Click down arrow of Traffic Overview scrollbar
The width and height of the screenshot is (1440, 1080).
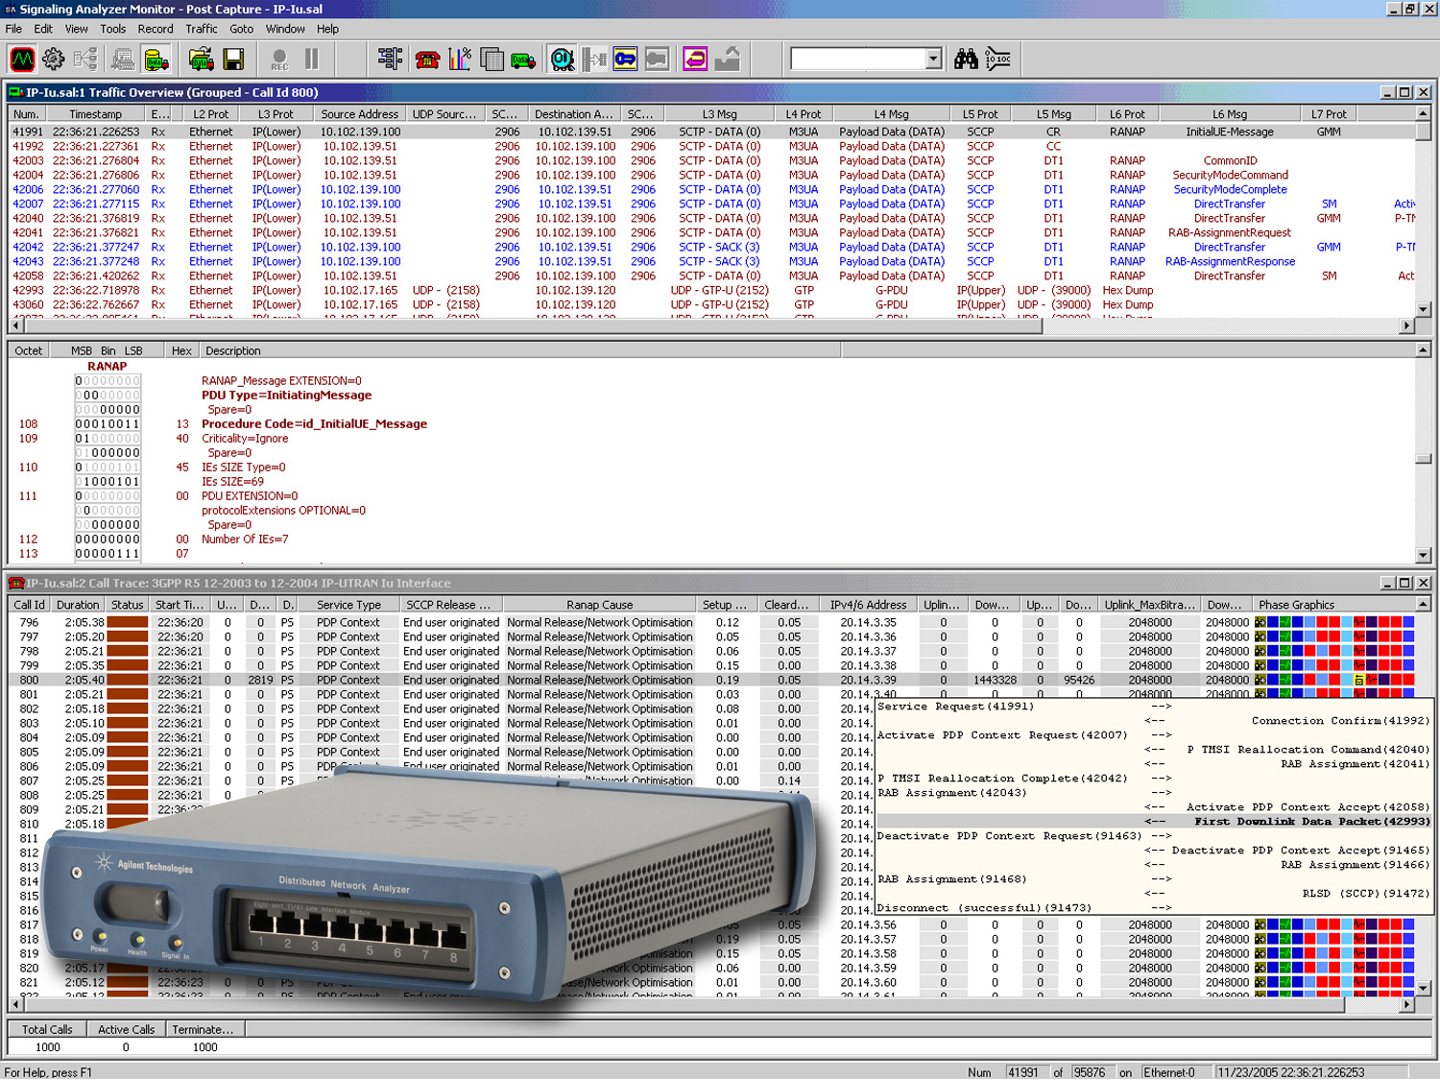click(x=1424, y=310)
